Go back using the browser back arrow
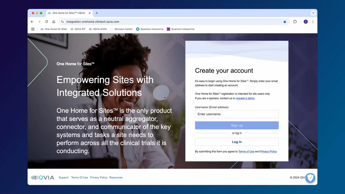Screen dimensions: 345x194 click(32, 22)
